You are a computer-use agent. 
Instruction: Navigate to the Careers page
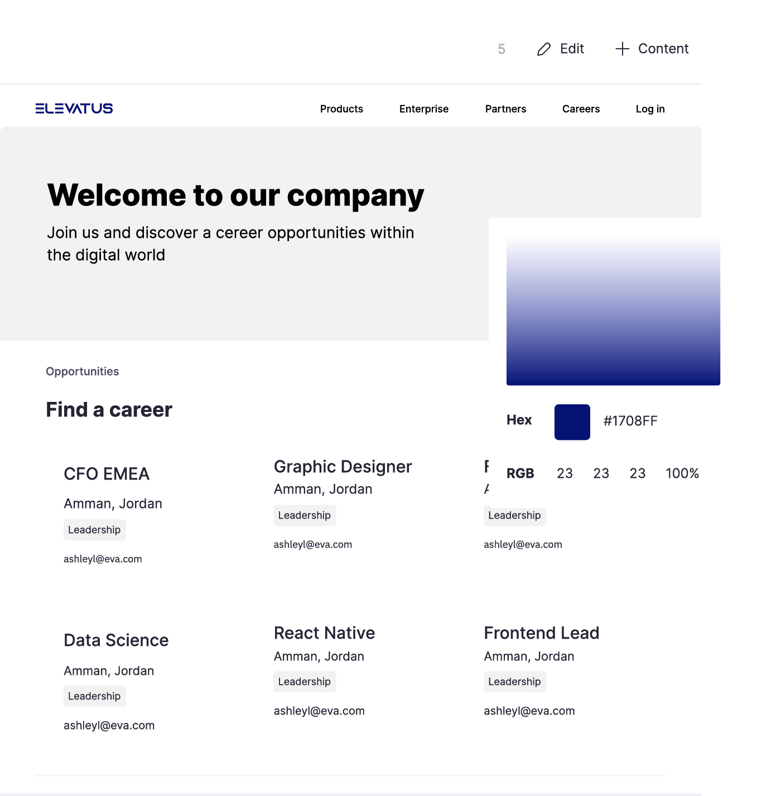coord(581,109)
